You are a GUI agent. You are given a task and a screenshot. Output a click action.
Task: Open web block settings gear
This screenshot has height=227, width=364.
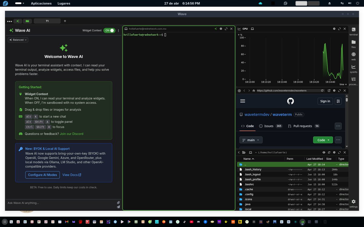334,90
